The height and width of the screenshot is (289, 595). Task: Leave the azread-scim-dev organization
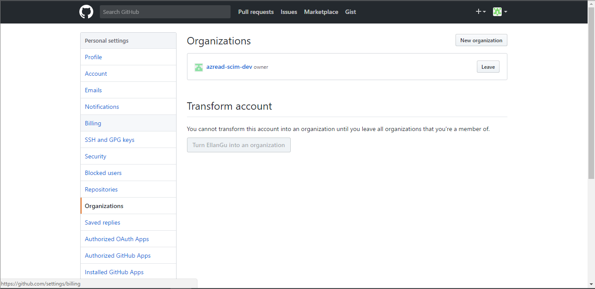(488, 67)
